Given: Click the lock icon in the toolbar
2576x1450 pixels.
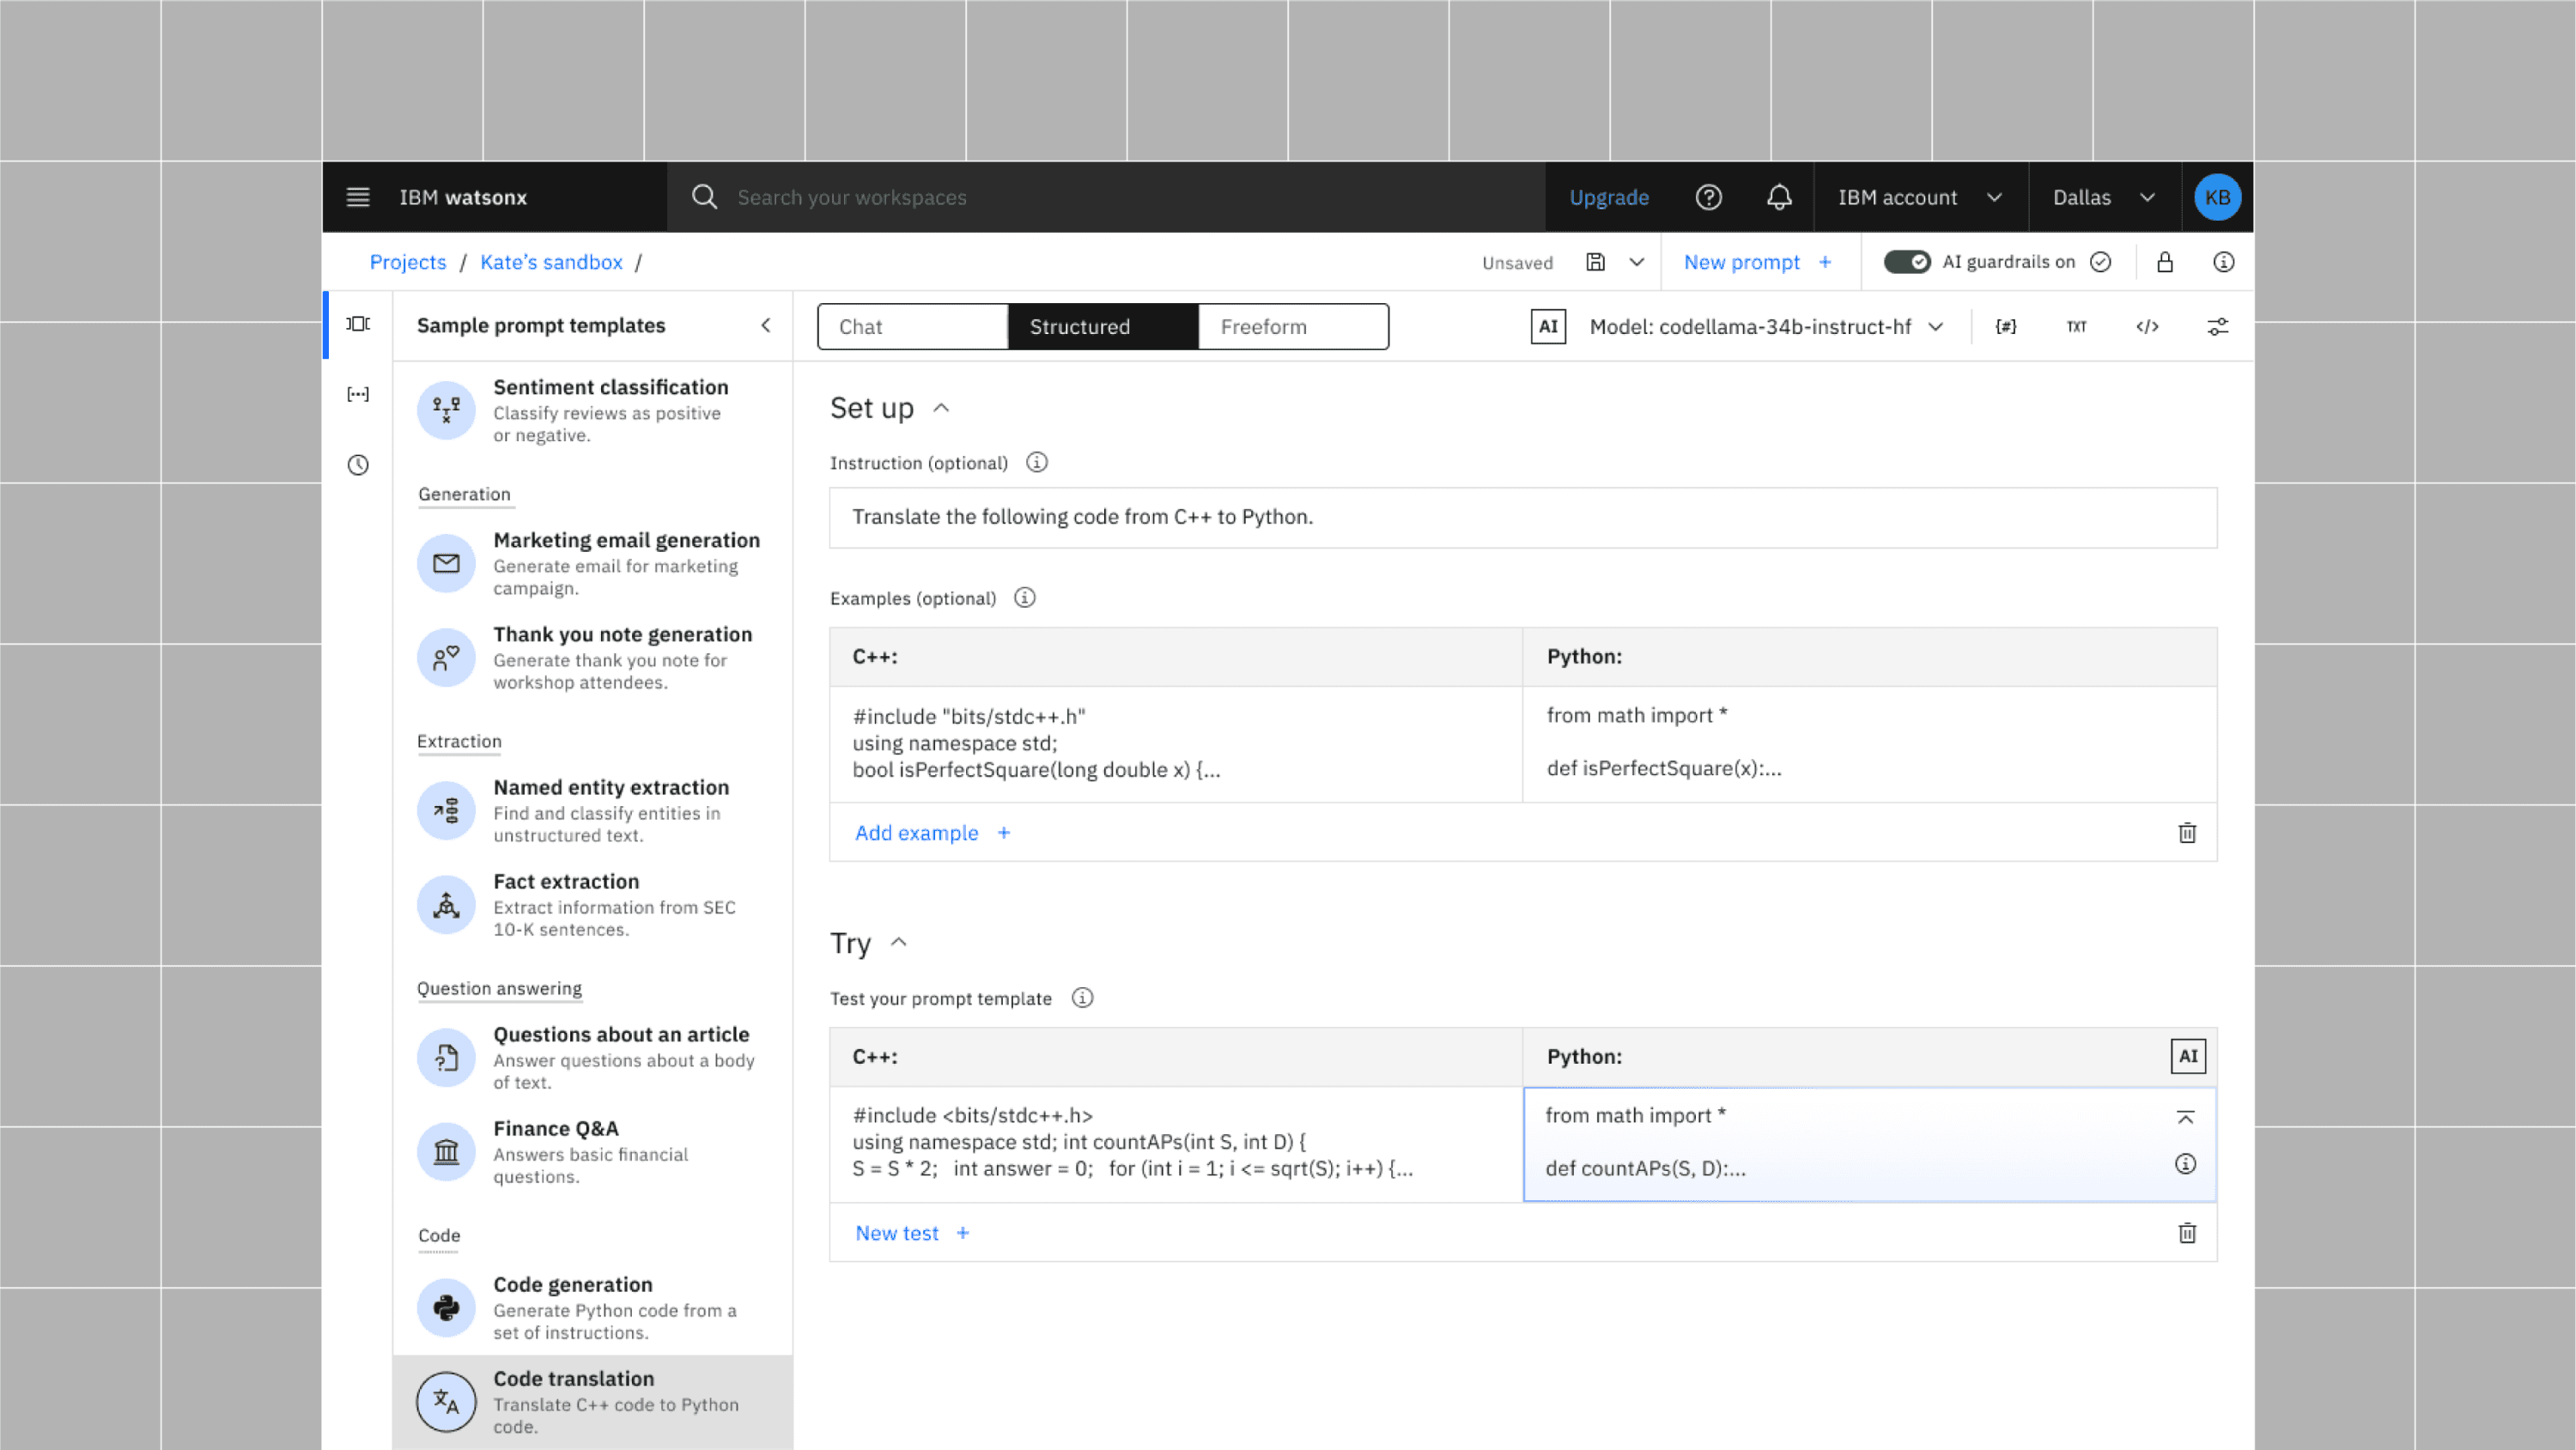Looking at the screenshot, I should point(2164,262).
